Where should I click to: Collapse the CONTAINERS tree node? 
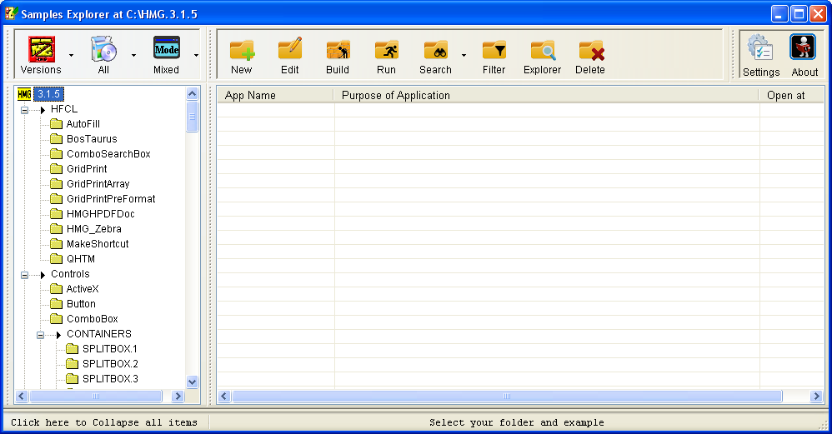pyautogui.click(x=41, y=334)
